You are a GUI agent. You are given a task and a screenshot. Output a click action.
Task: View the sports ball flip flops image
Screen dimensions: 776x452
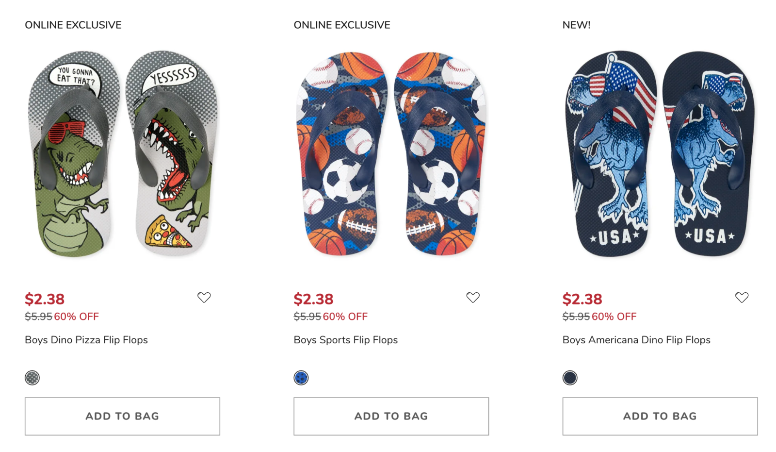point(391,154)
